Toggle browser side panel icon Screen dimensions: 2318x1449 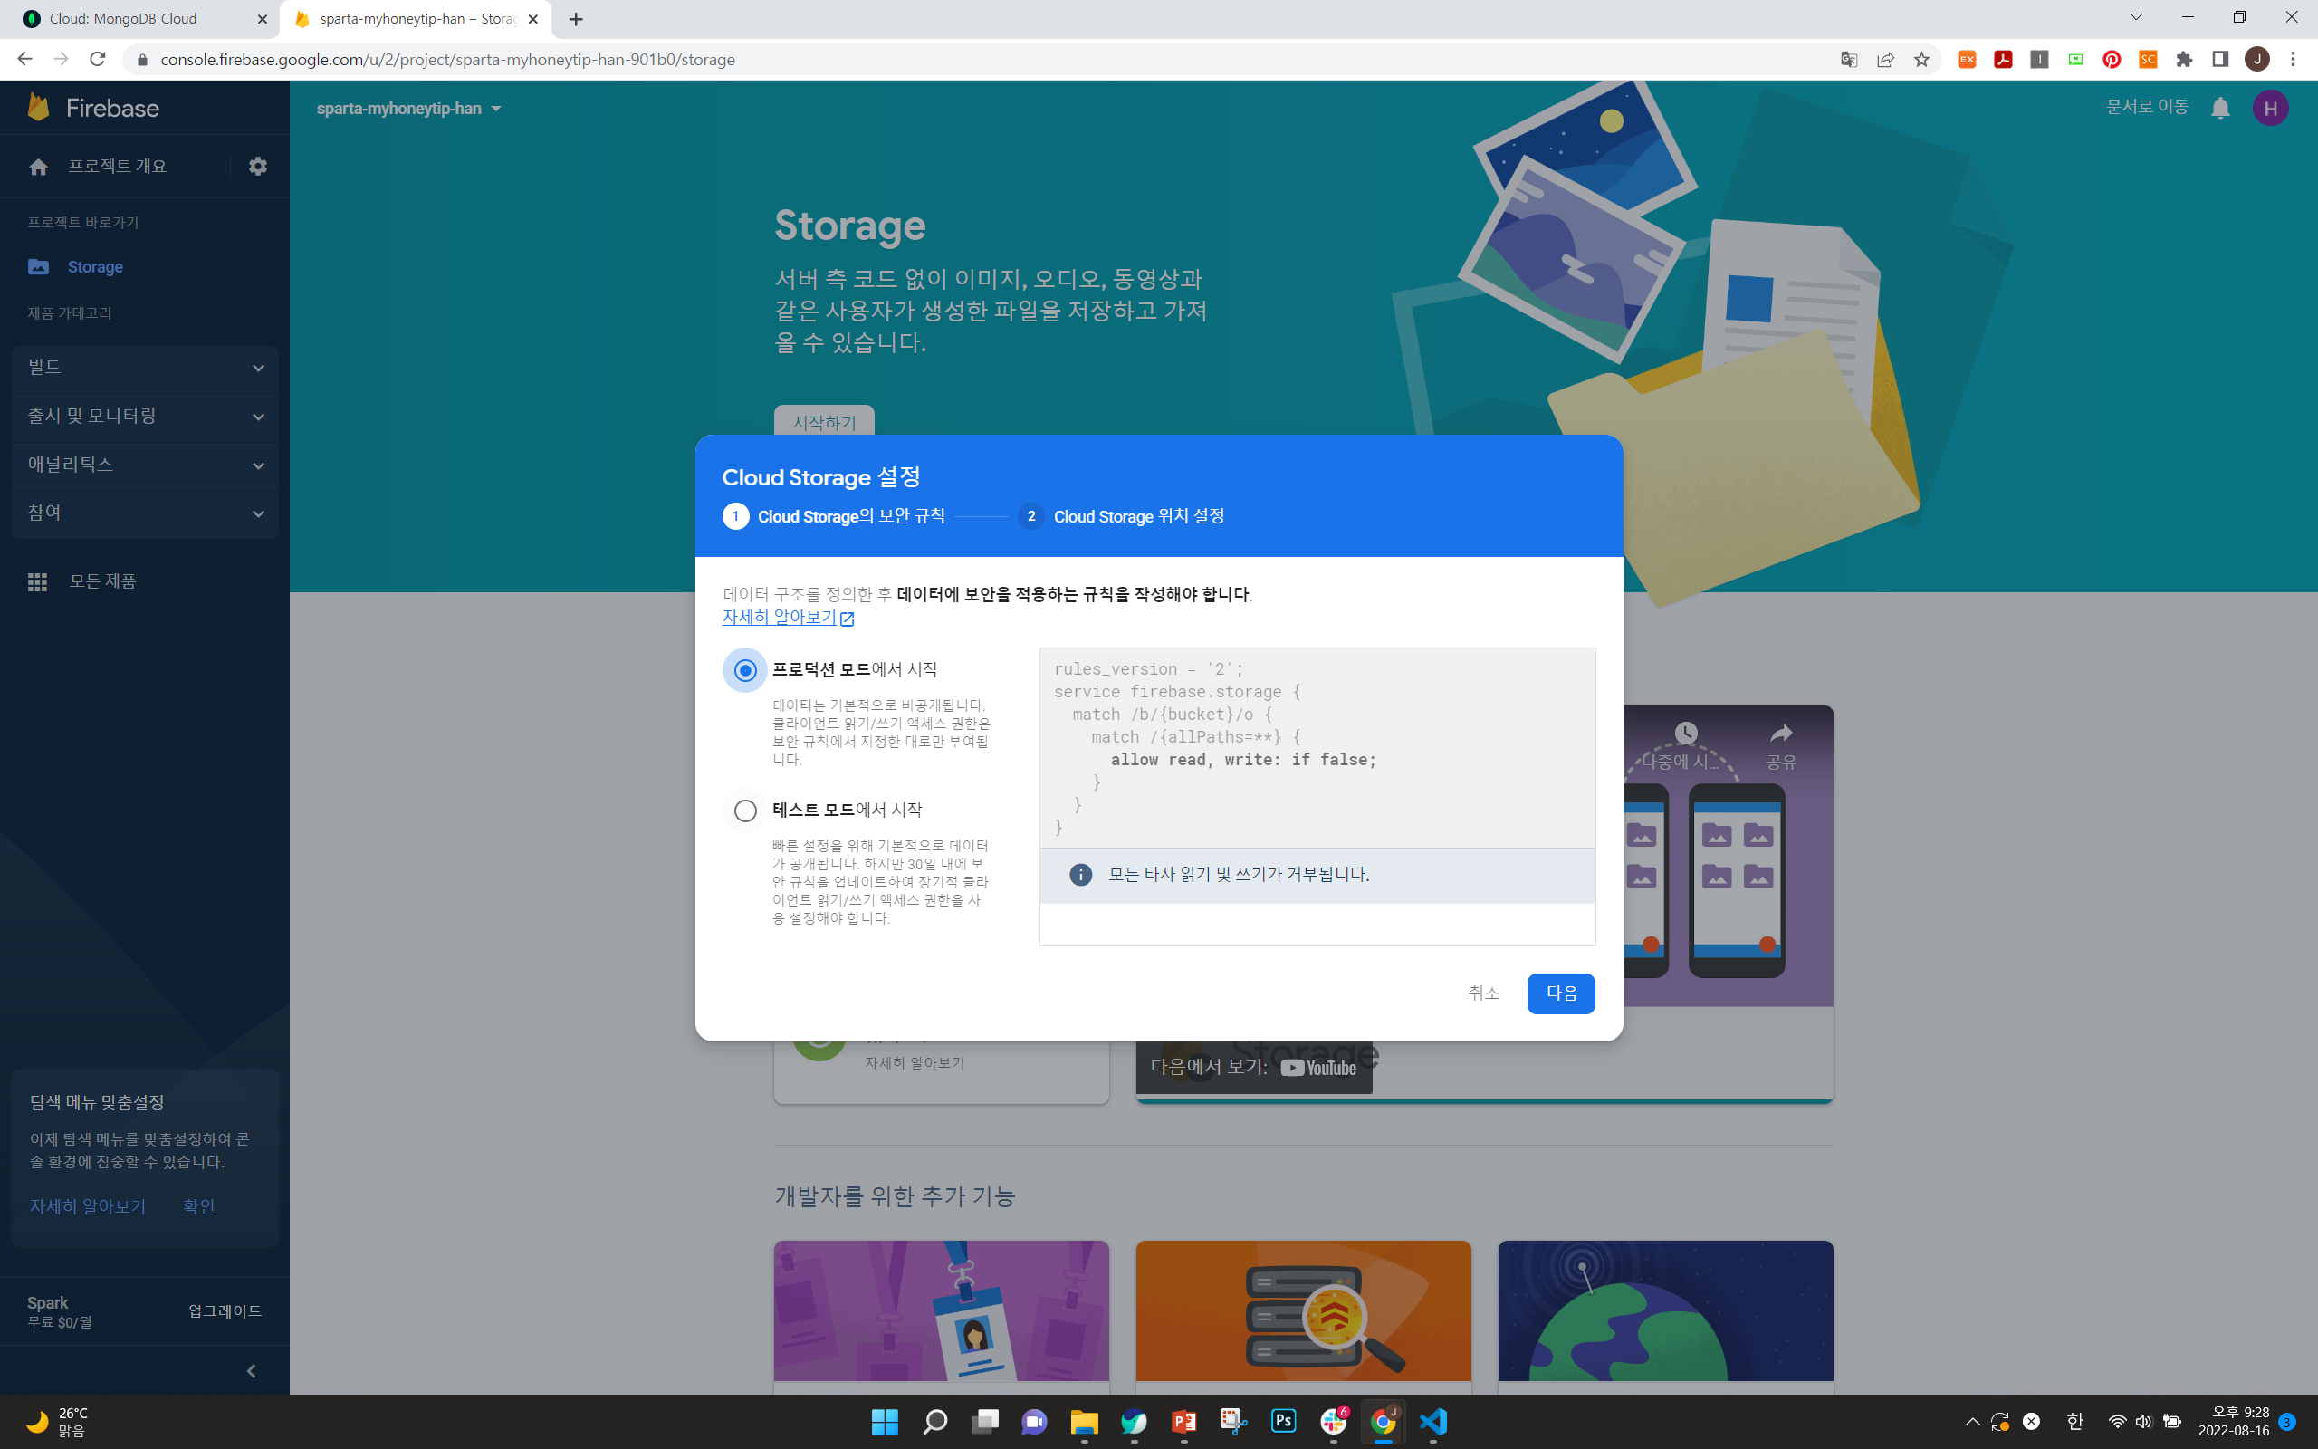tap(2220, 60)
